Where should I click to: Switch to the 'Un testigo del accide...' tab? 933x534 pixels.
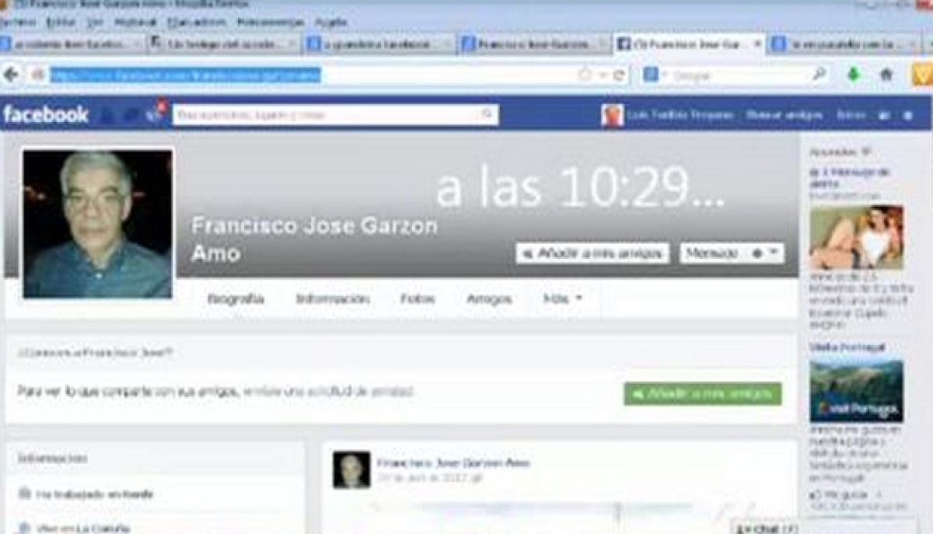pos(224,44)
